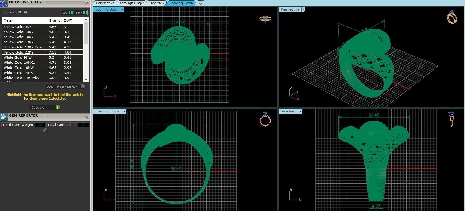This screenshot has height=211, width=465.
Task: Click the 23.77 dimension in Looking Down
Action: pyautogui.click(x=180, y=22)
